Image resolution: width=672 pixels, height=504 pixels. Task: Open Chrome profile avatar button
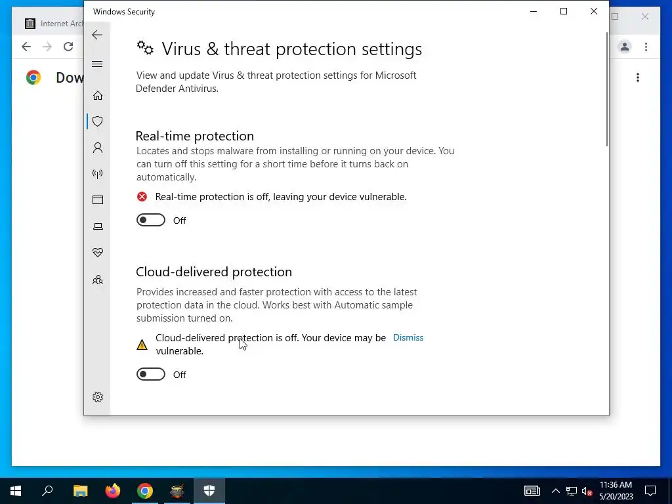pyautogui.click(x=625, y=47)
